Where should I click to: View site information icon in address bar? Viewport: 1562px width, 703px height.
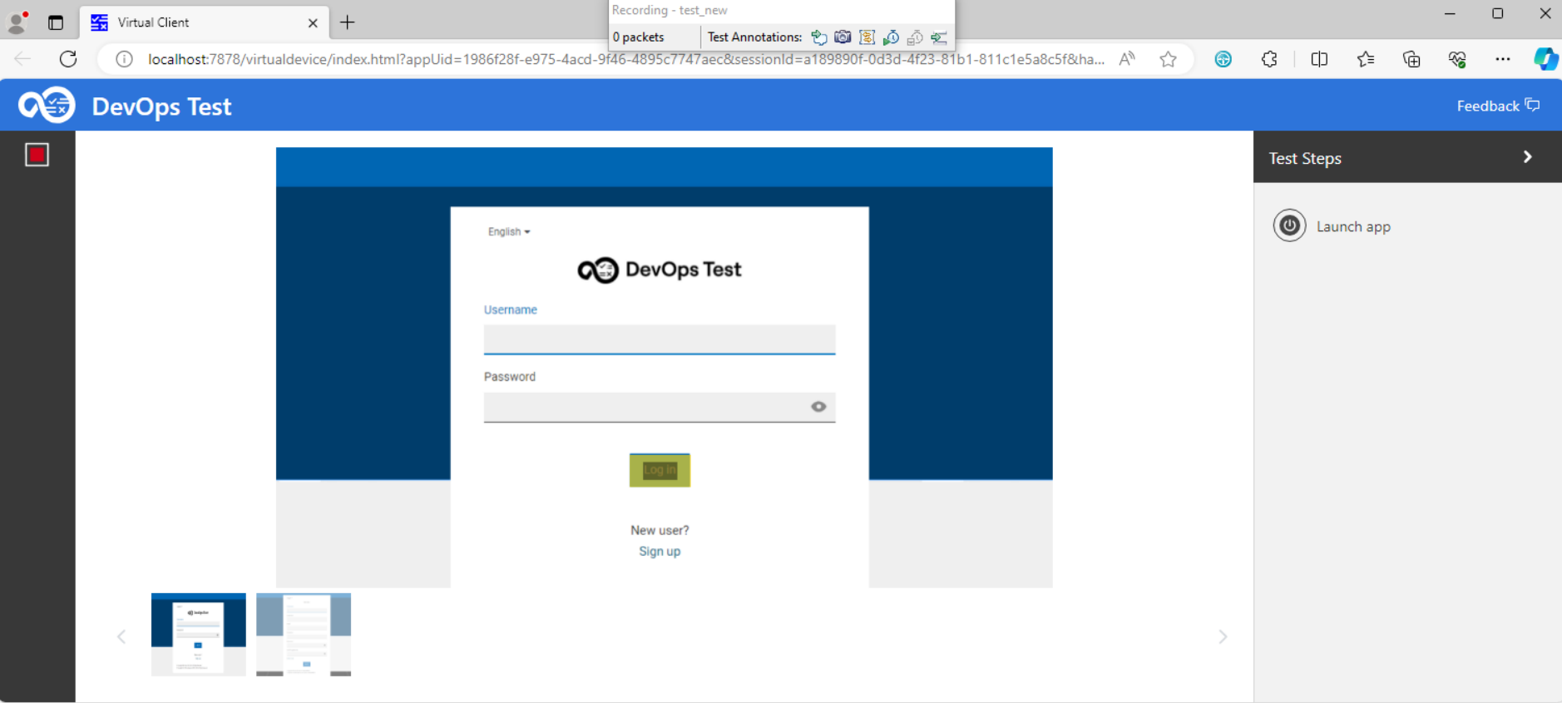pyautogui.click(x=124, y=59)
